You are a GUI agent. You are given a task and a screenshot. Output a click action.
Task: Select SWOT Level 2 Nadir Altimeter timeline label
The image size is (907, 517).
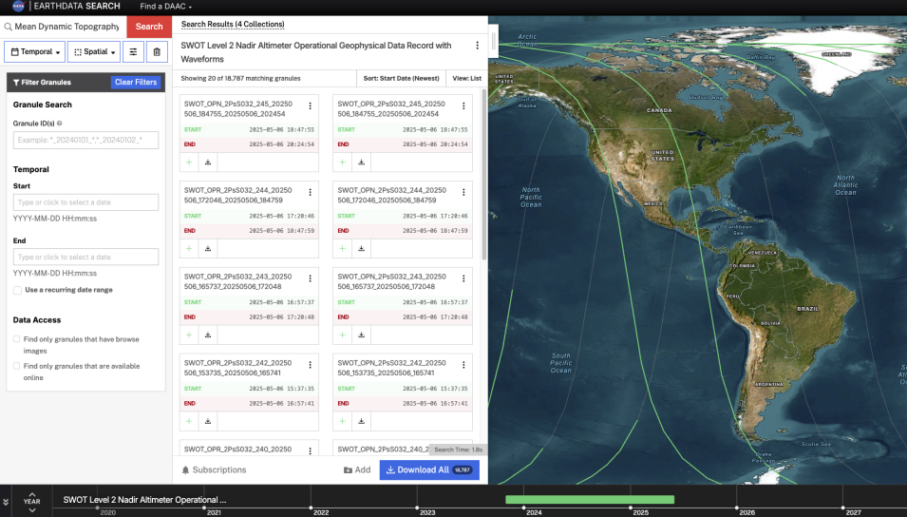pyautogui.click(x=144, y=500)
